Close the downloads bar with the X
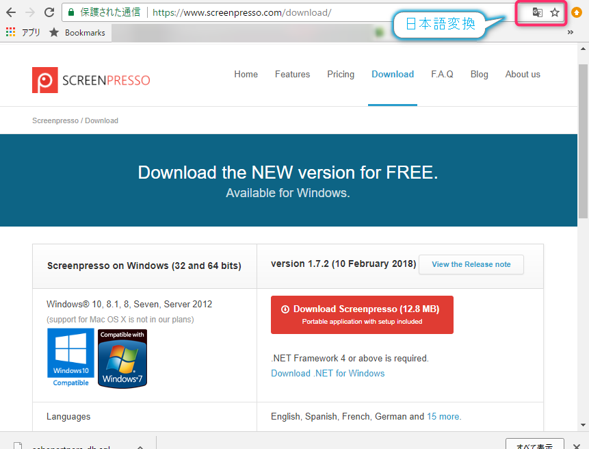Screen dimensions: 589x449 [x=577, y=446]
